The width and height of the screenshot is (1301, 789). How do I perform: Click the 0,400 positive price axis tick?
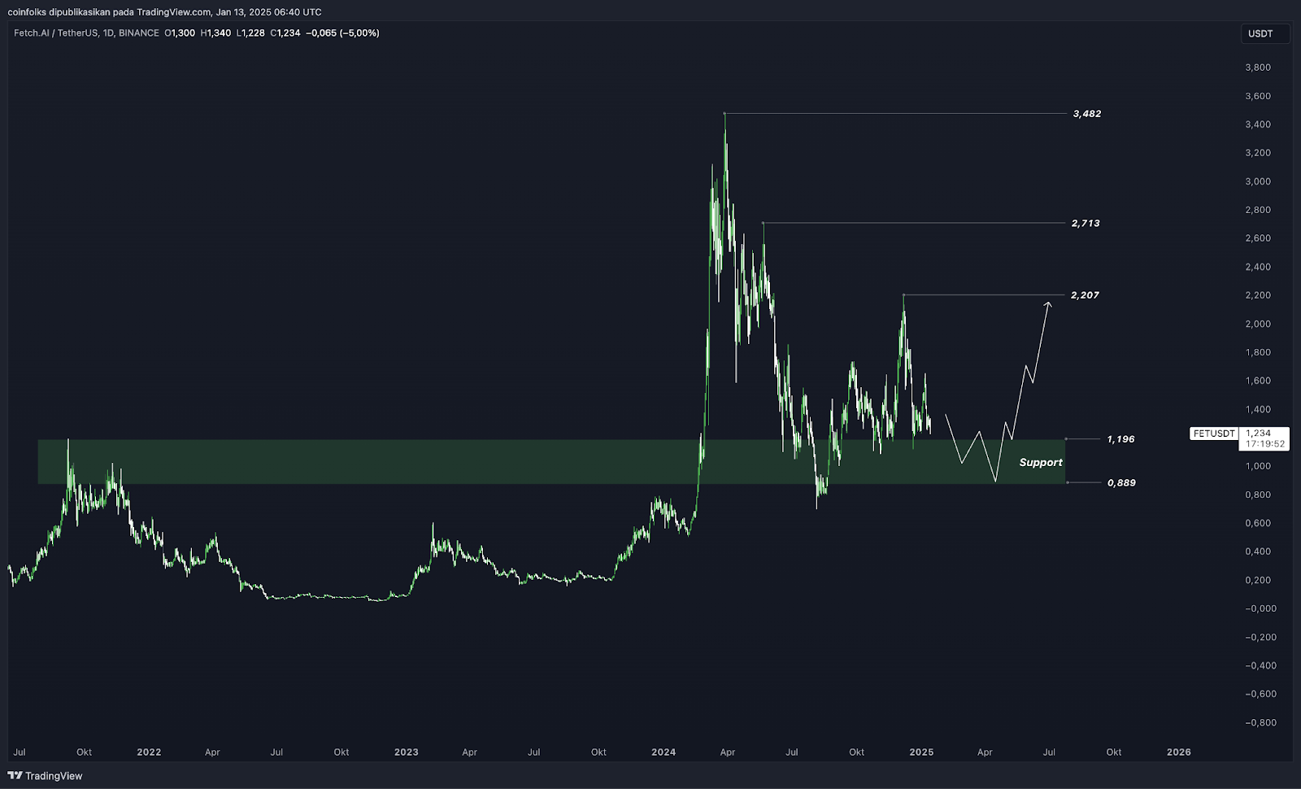[1258, 551]
